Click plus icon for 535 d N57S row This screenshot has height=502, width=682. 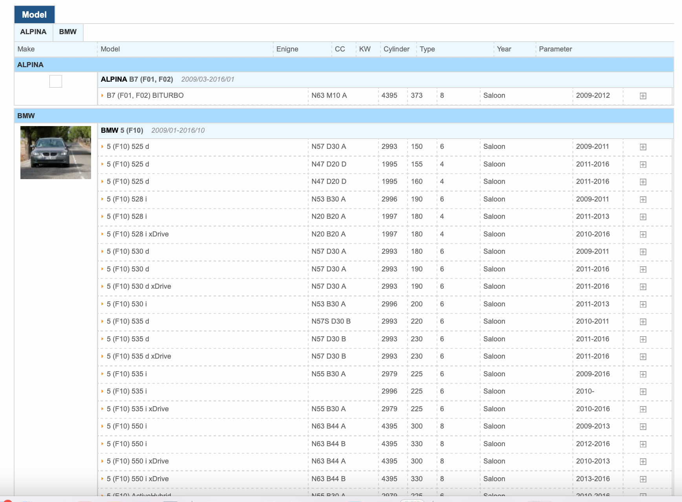coord(643,322)
